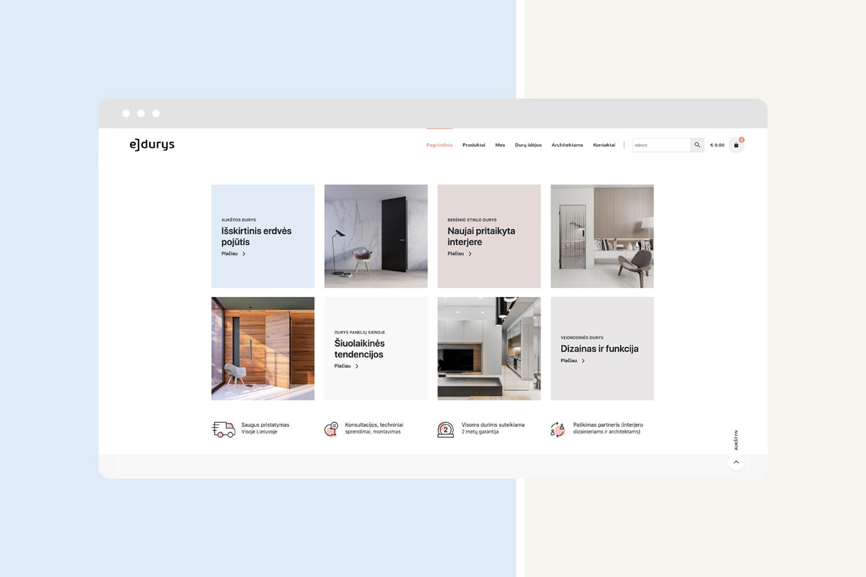The width and height of the screenshot is (866, 577).
Task: Open the wooden pivot door photo
Action: point(263,348)
